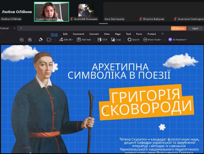Expand the More Tools dropdown arrow

pyautogui.click(x=161, y=40)
